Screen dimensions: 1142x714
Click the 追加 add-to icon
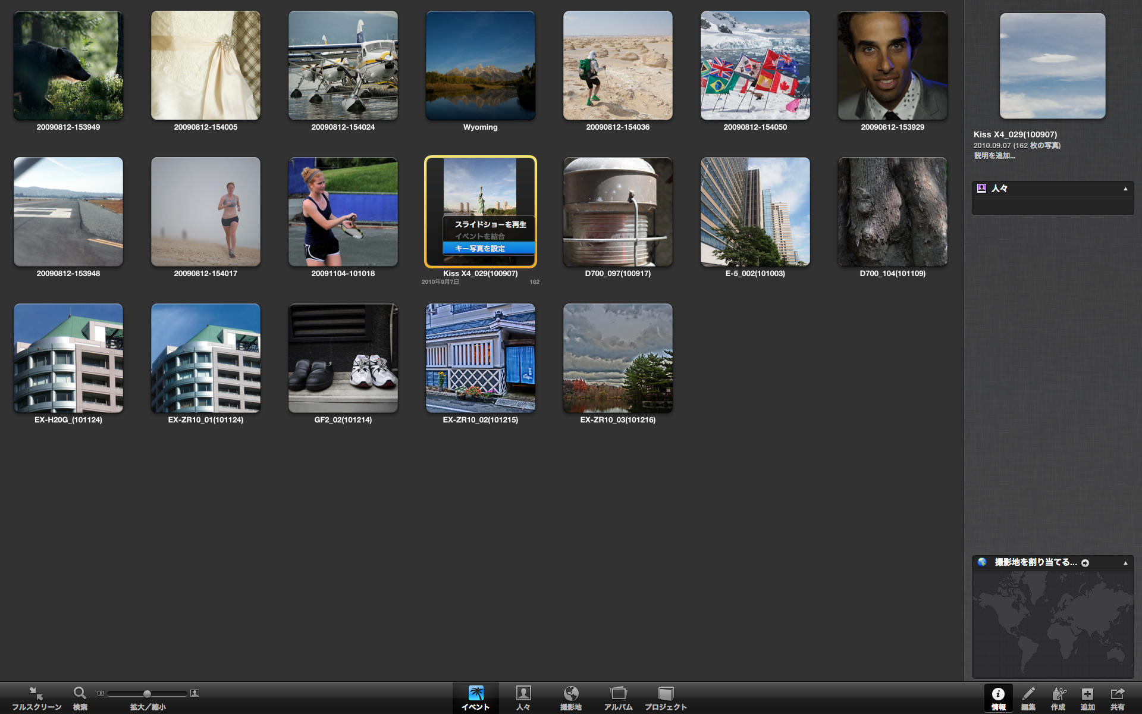[1087, 694]
